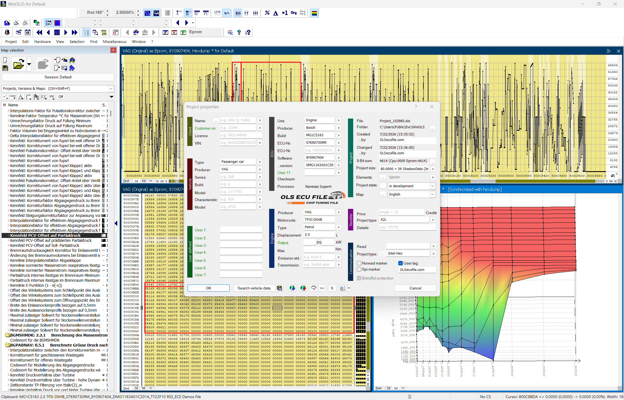Click the blue binoculars find icon in toolbar
Image resolution: width=624 pixels, height=400 pixels.
[136, 32]
